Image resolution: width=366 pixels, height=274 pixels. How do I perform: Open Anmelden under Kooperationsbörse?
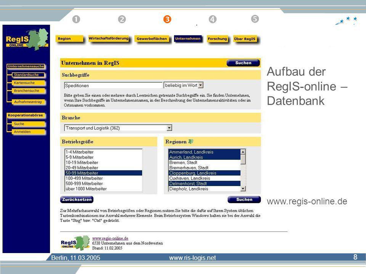pyautogui.click(x=29, y=132)
